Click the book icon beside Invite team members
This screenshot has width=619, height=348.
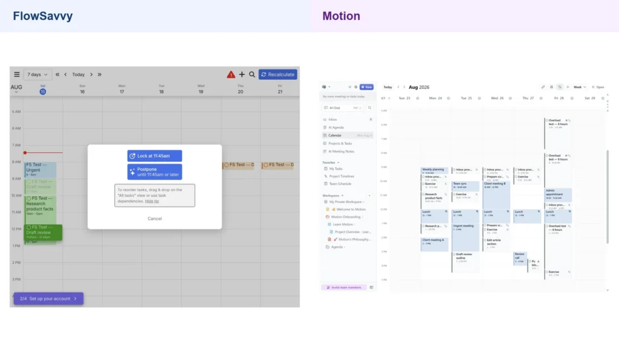(x=372, y=287)
